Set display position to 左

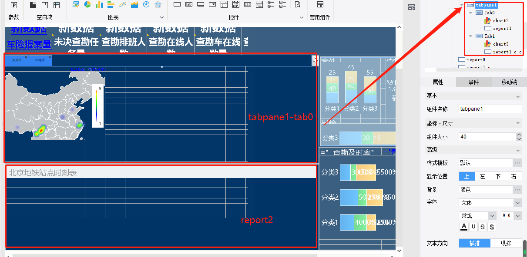[x=483, y=177]
